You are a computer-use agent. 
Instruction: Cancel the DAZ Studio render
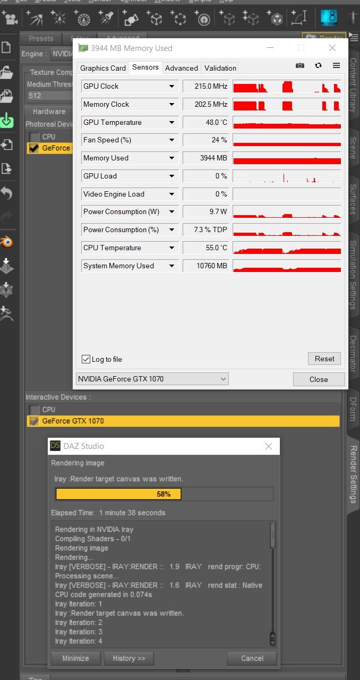point(252,658)
